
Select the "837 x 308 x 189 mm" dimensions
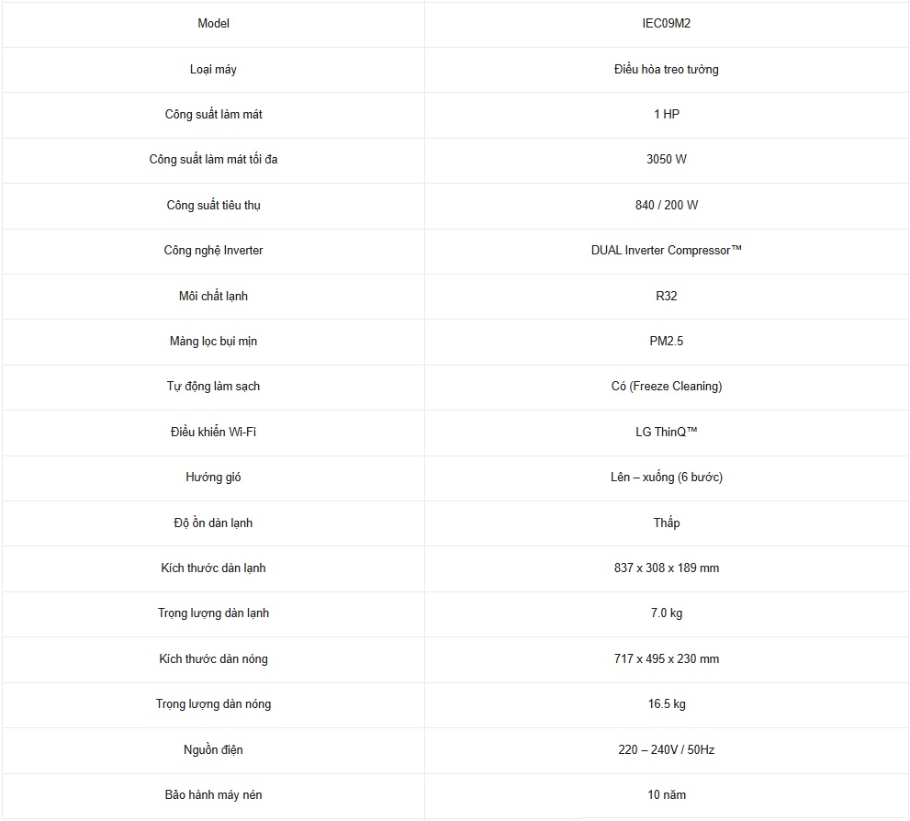[x=666, y=568]
